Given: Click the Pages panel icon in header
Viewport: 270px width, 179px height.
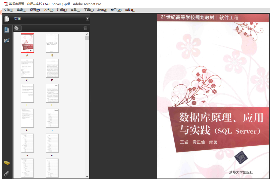Looking at the screenshot, I should pyautogui.click(x=7, y=19).
